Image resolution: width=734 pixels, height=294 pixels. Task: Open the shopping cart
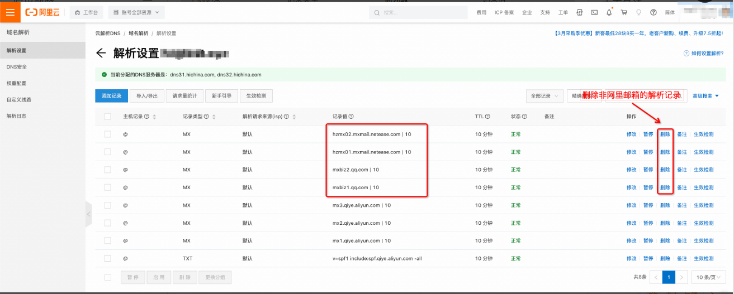(624, 12)
